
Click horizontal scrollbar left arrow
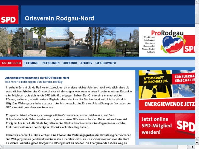tap(2, 147)
